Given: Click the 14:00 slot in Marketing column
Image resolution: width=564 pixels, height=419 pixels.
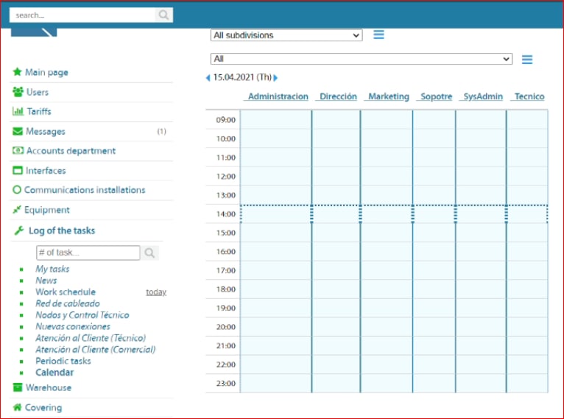Looking at the screenshot, I should [x=387, y=214].
